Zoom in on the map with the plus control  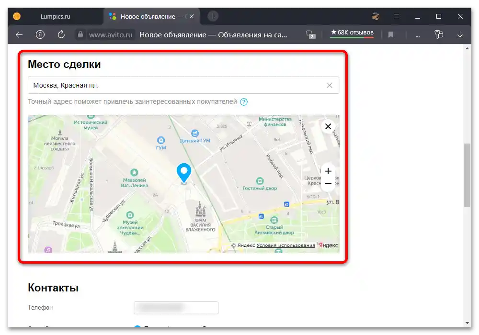pyautogui.click(x=328, y=171)
